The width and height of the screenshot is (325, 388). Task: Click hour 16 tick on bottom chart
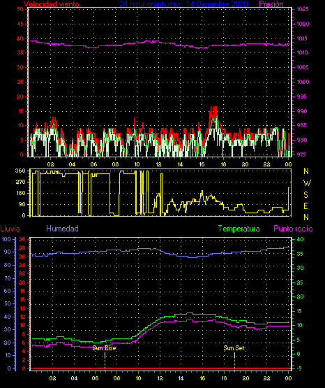[202, 378]
